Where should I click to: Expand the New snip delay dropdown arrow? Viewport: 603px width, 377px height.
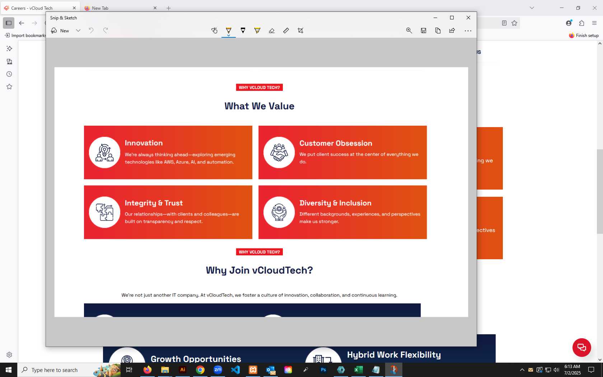pyautogui.click(x=78, y=31)
